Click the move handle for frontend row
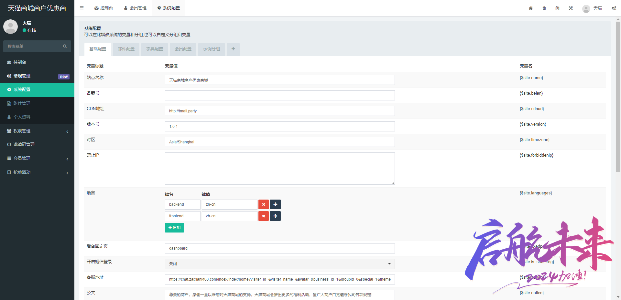Screen dimensions: 621x300 275,216
